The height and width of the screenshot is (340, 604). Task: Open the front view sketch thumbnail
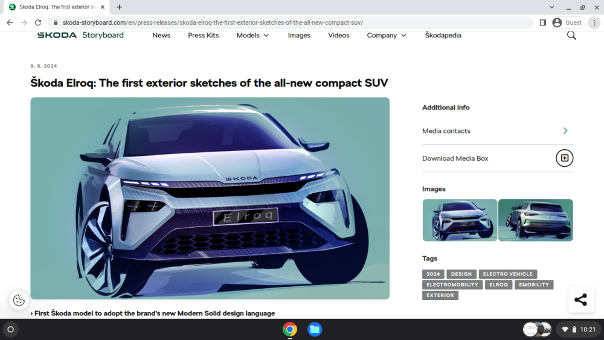click(460, 220)
